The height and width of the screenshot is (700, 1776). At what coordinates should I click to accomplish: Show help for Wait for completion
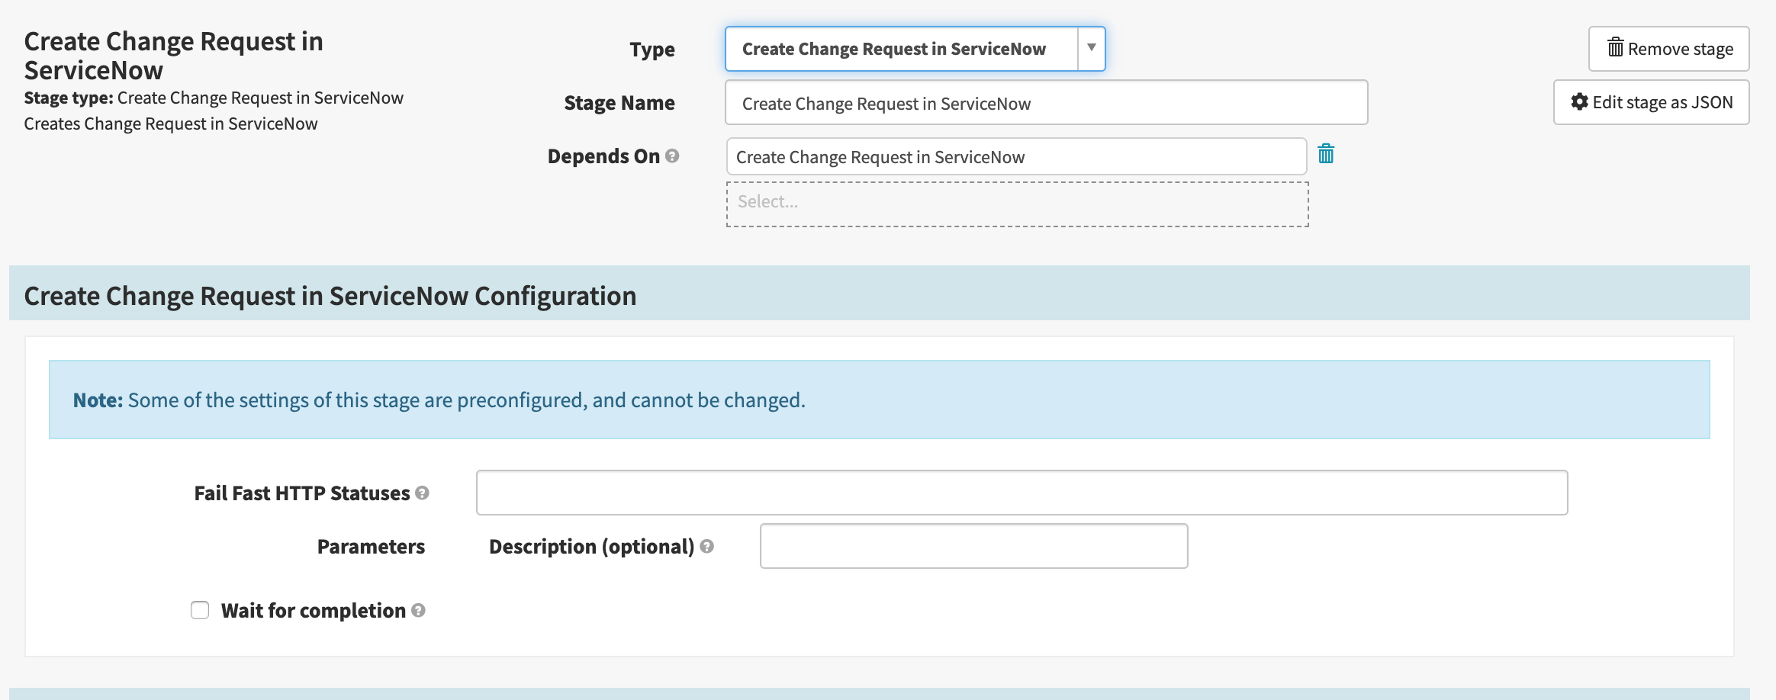pos(418,611)
